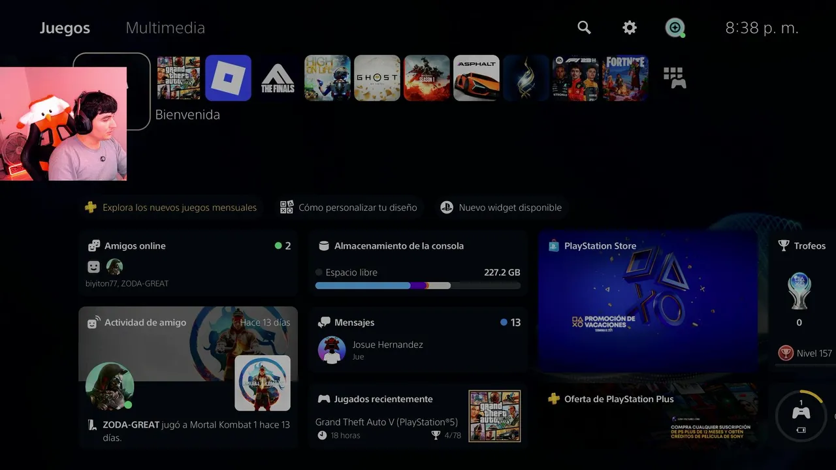Screen dimensions: 836x470
Task: Click GTA V cover in Jugados recientemente
Action: coord(494,416)
